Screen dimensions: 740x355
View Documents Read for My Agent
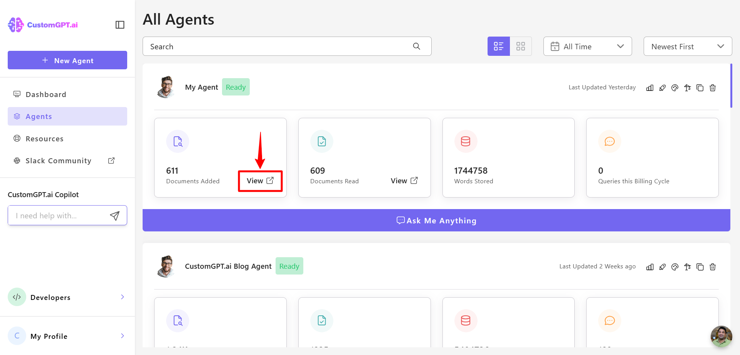tap(404, 181)
